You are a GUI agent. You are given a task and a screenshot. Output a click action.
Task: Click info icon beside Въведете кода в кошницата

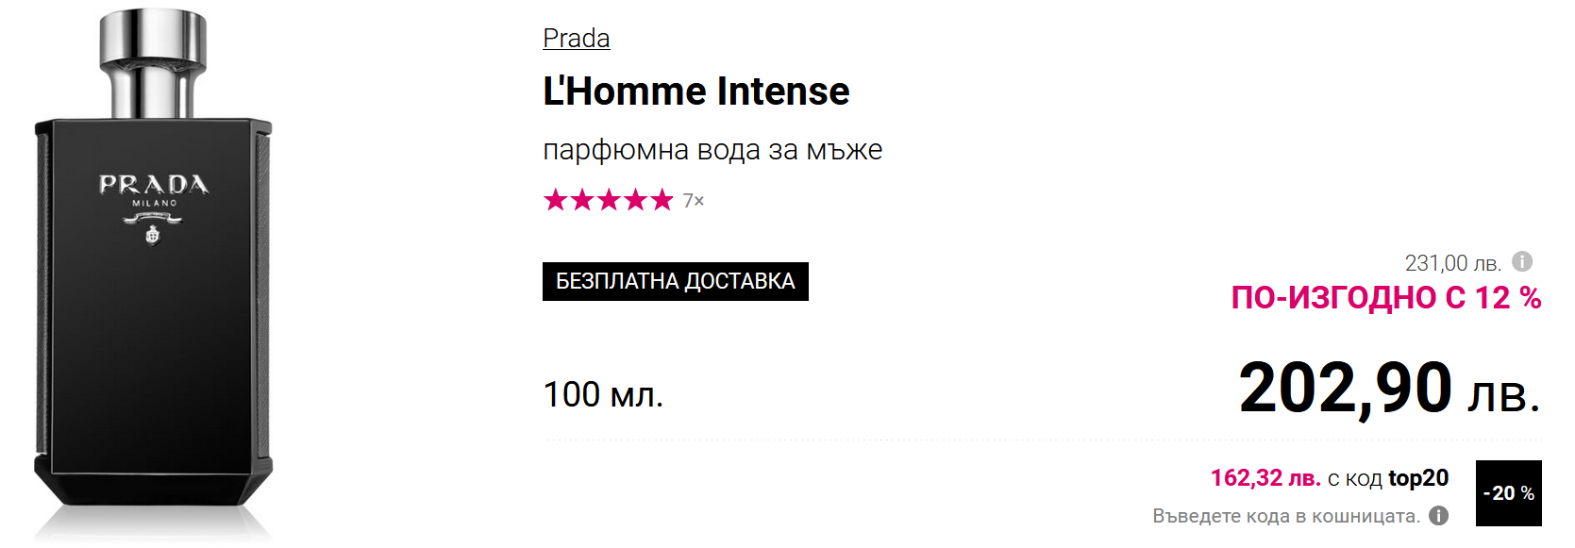1438,515
